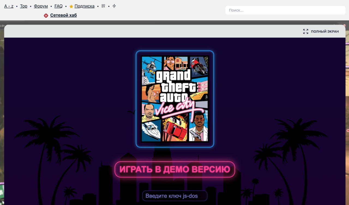Screen dimensions: 349x205
Task: Open the apps grid icon in the navbar
Action: pyautogui.click(x=103, y=6)
